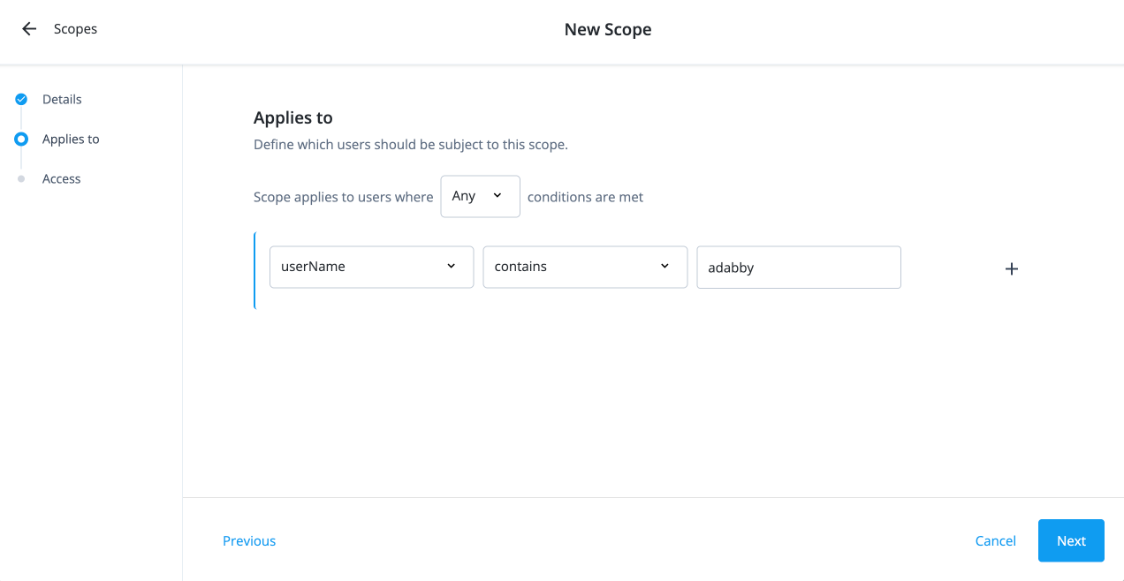Click the back arrow to return to Scopes
The image size is (1124, 581).
click(x=29, y=28)
